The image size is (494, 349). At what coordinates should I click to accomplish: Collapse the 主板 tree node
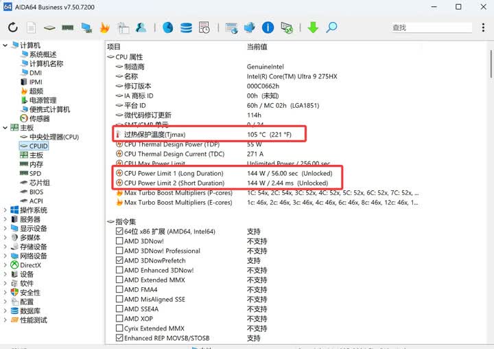[5, 128]
